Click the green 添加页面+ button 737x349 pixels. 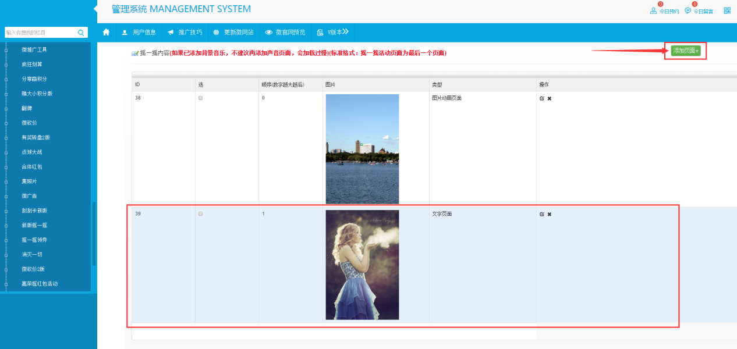point(685,51)
